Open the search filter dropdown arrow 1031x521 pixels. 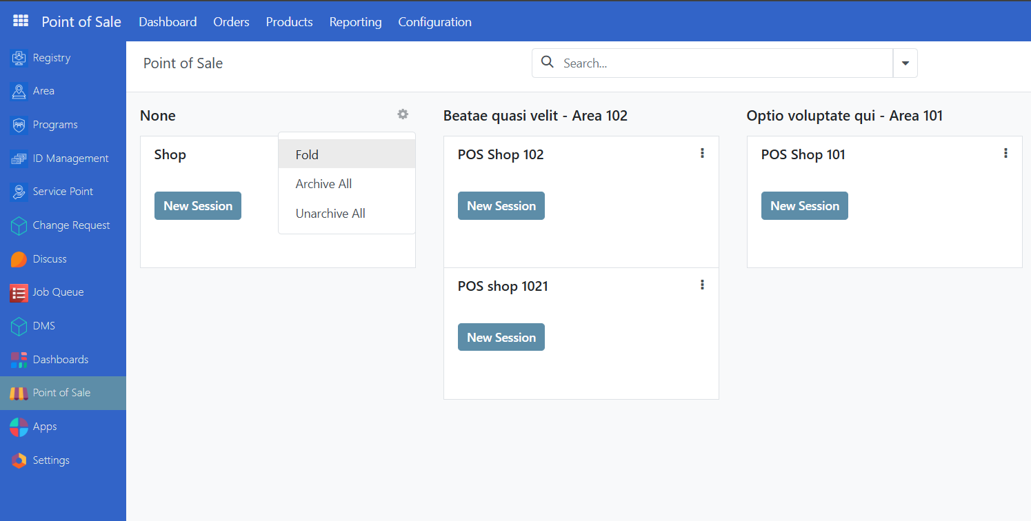pos(905,63)
